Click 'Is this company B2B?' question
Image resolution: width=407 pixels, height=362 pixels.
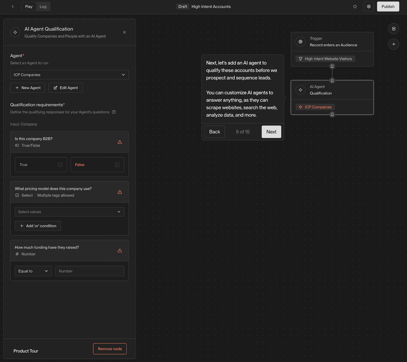[x=34, y=139]
